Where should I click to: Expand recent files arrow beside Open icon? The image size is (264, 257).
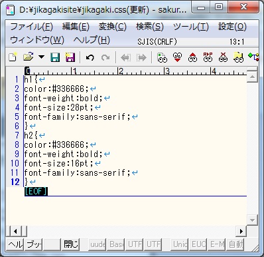pos(41,57)
